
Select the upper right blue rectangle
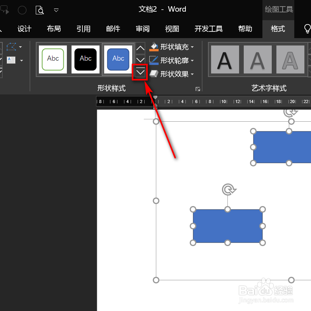pos(282,147)
